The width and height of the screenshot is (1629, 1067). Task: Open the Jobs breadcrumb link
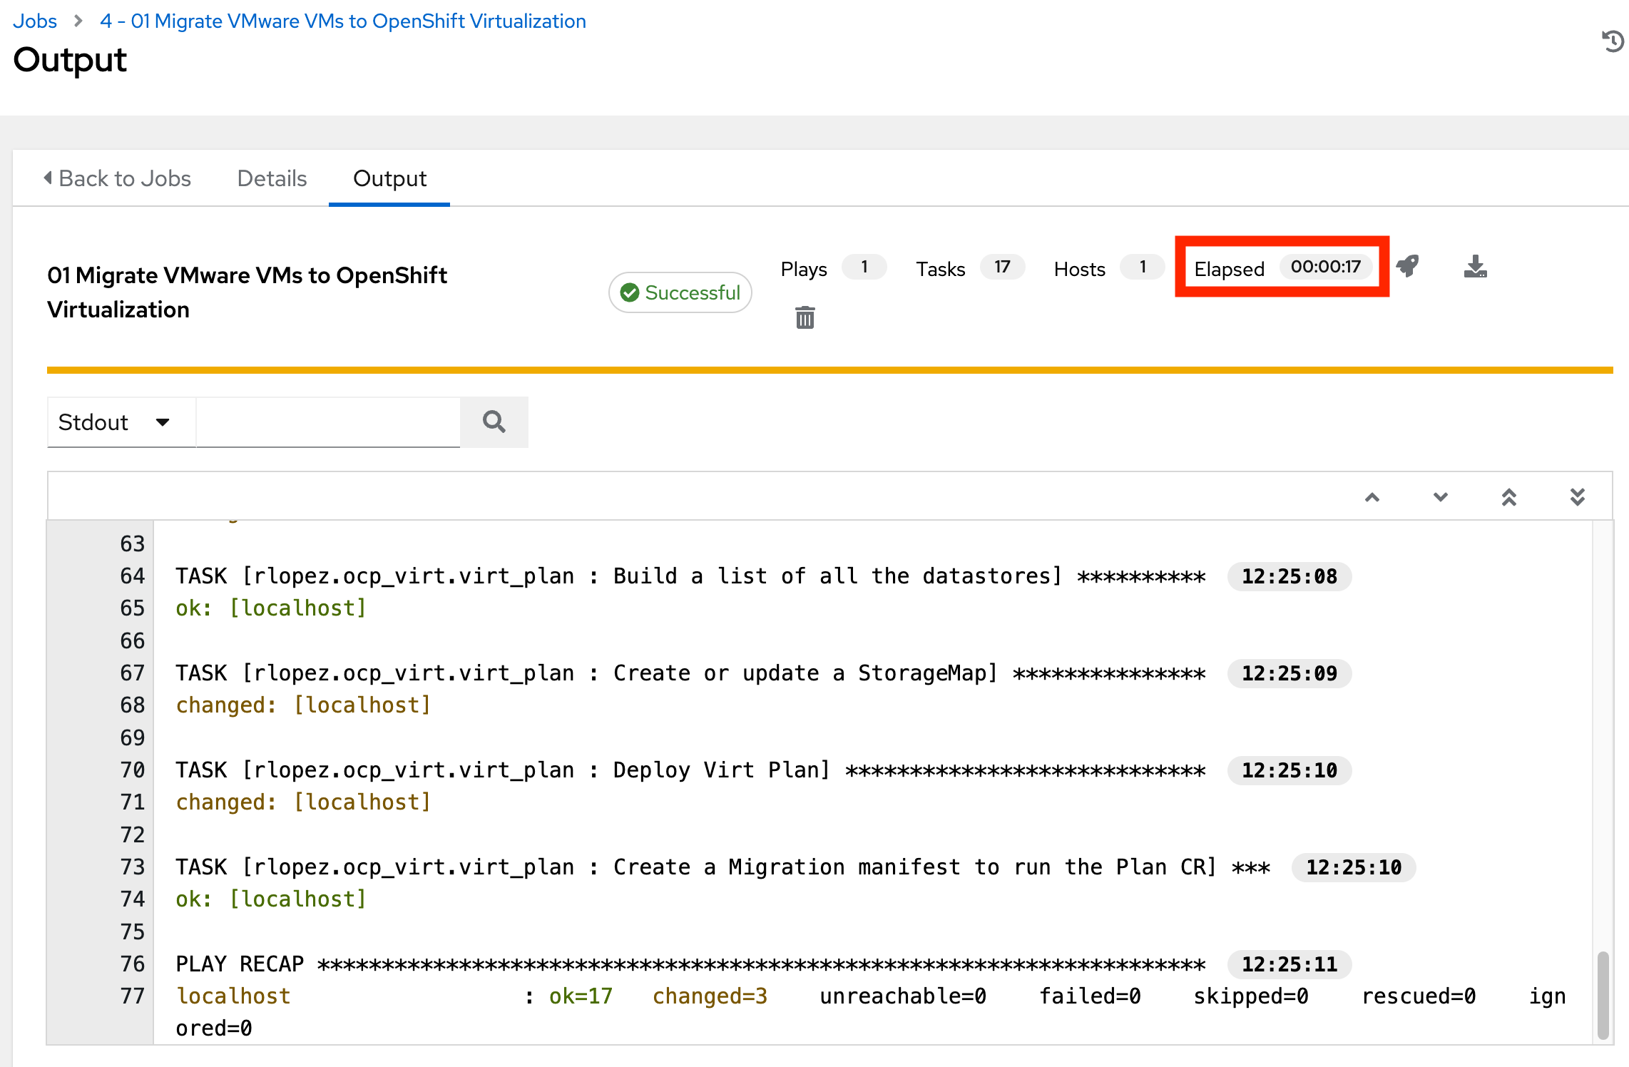35,21
